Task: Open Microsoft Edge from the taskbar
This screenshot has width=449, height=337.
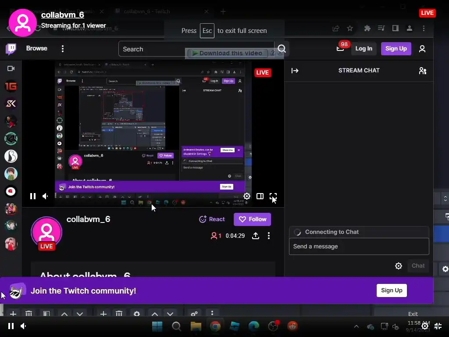Action: (x=254, y=326)
